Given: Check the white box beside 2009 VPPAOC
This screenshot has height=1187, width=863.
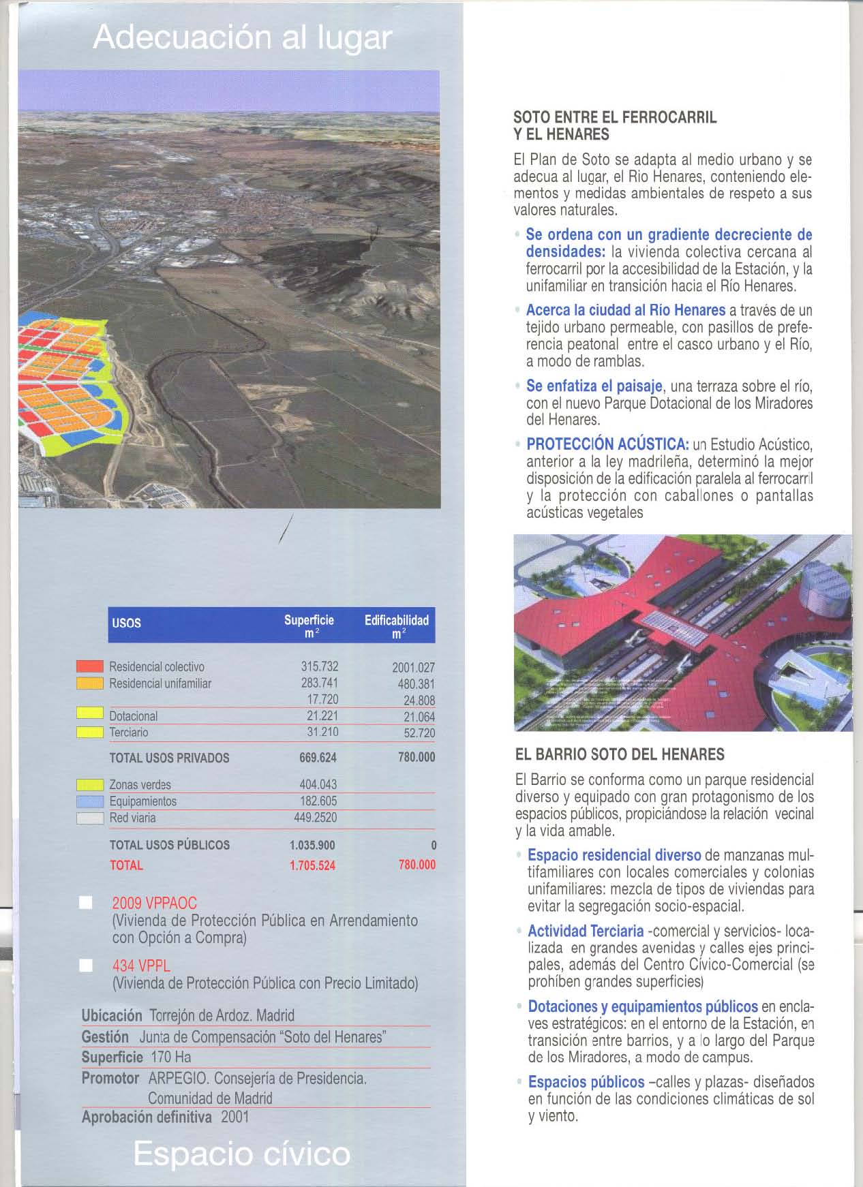Looking at the screenshot, I should [x=86, y=904].
